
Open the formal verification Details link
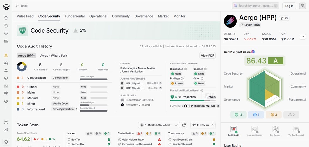(x=211, y=97)
